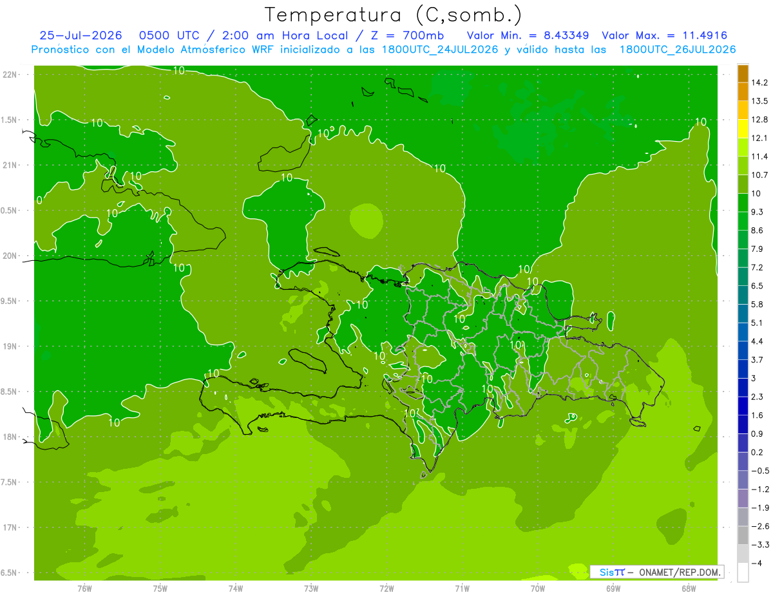Click "Valor Max. = 11.4916" text
Screen dimensions: 773x597
tap(665, 35)
